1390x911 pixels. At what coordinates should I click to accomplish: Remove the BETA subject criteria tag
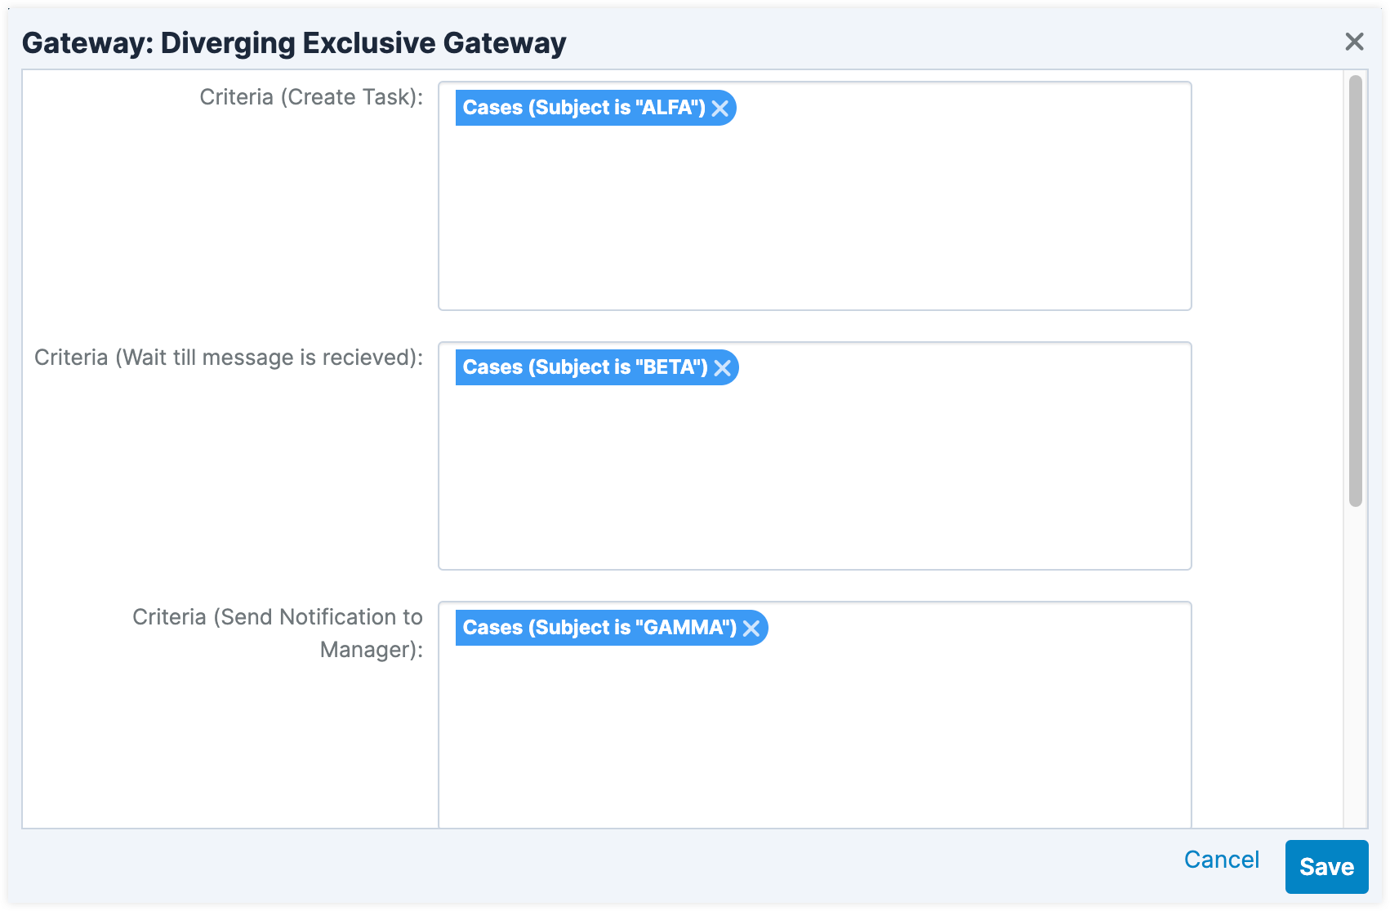(722, 368)
